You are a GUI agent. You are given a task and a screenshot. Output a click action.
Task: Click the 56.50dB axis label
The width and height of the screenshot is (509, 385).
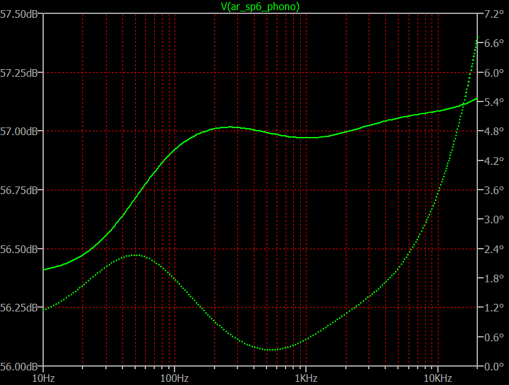tap(19, 249)
